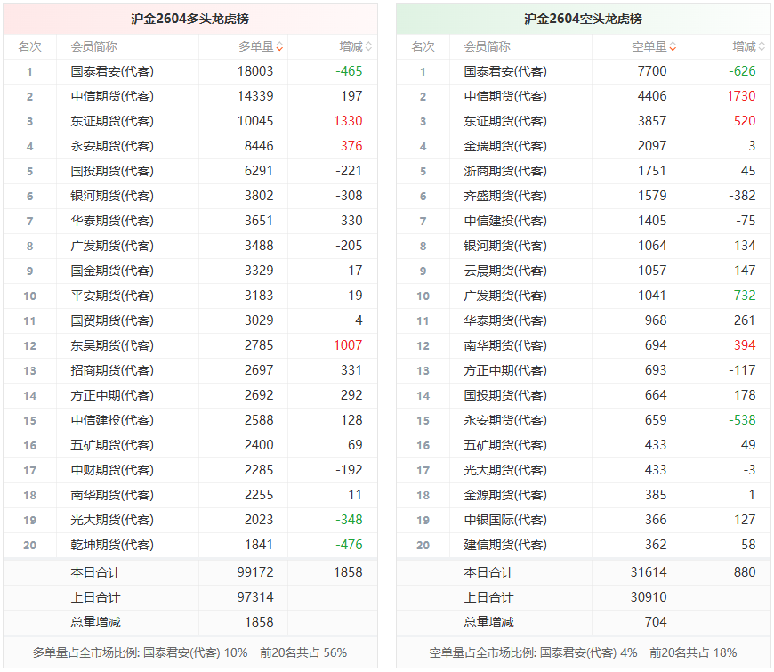Open 国泰君安(代客) in the long positions table
The image size is (774, 672).
click(x=112, y=71)
